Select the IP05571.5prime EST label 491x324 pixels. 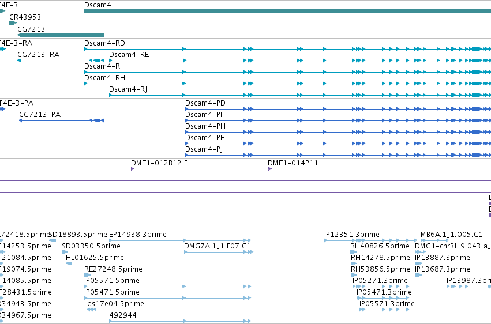pos(112,281)
